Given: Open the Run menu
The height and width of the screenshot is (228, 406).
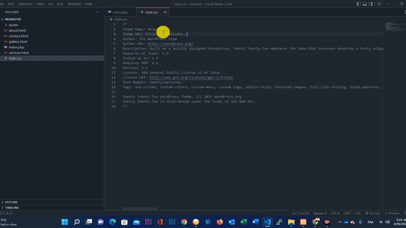Looking at the screenshot, I should 60,4.
